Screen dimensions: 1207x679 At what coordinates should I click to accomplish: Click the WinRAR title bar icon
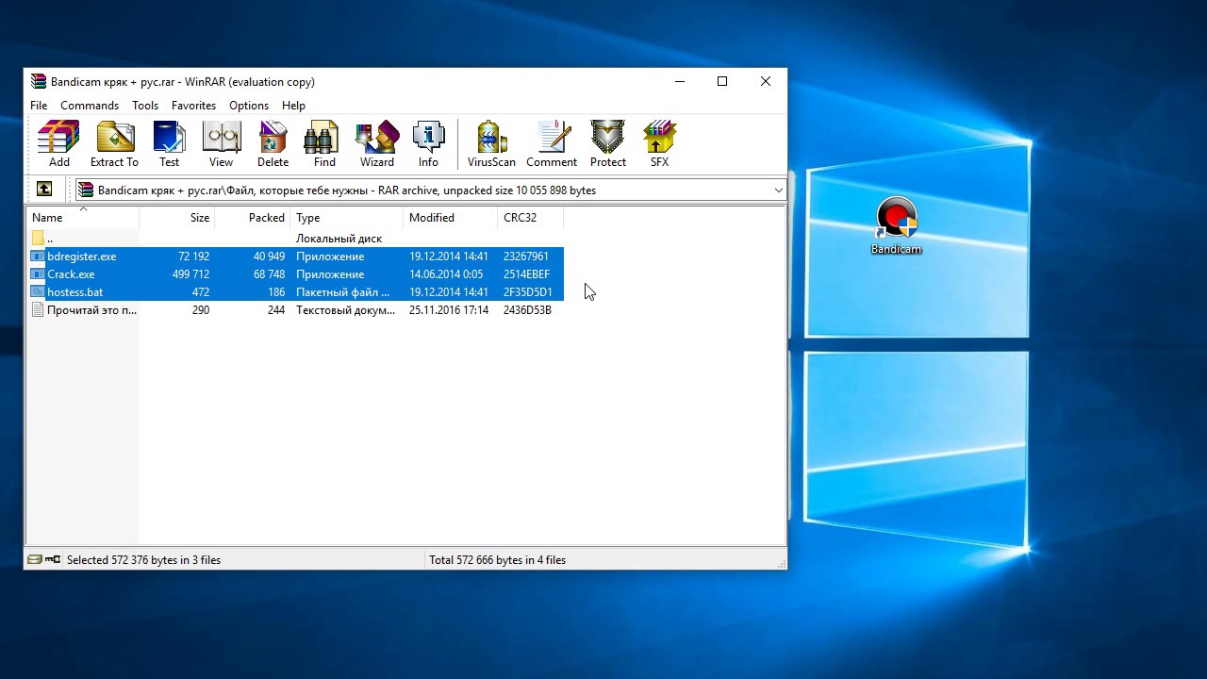pyautogui.click(x=38, y=81)
